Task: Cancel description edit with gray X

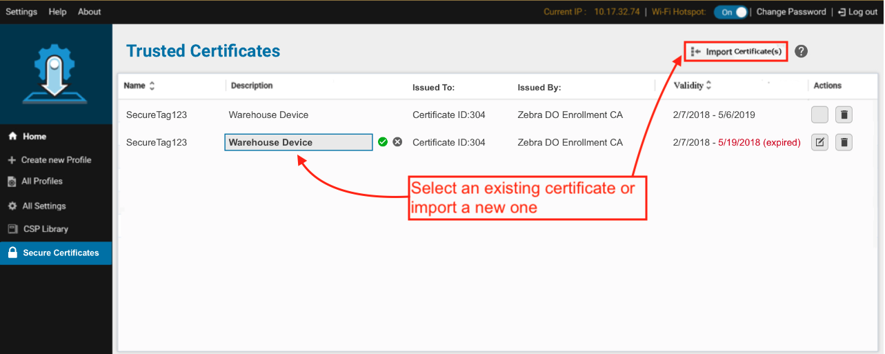Action: [x=397, y=142]
